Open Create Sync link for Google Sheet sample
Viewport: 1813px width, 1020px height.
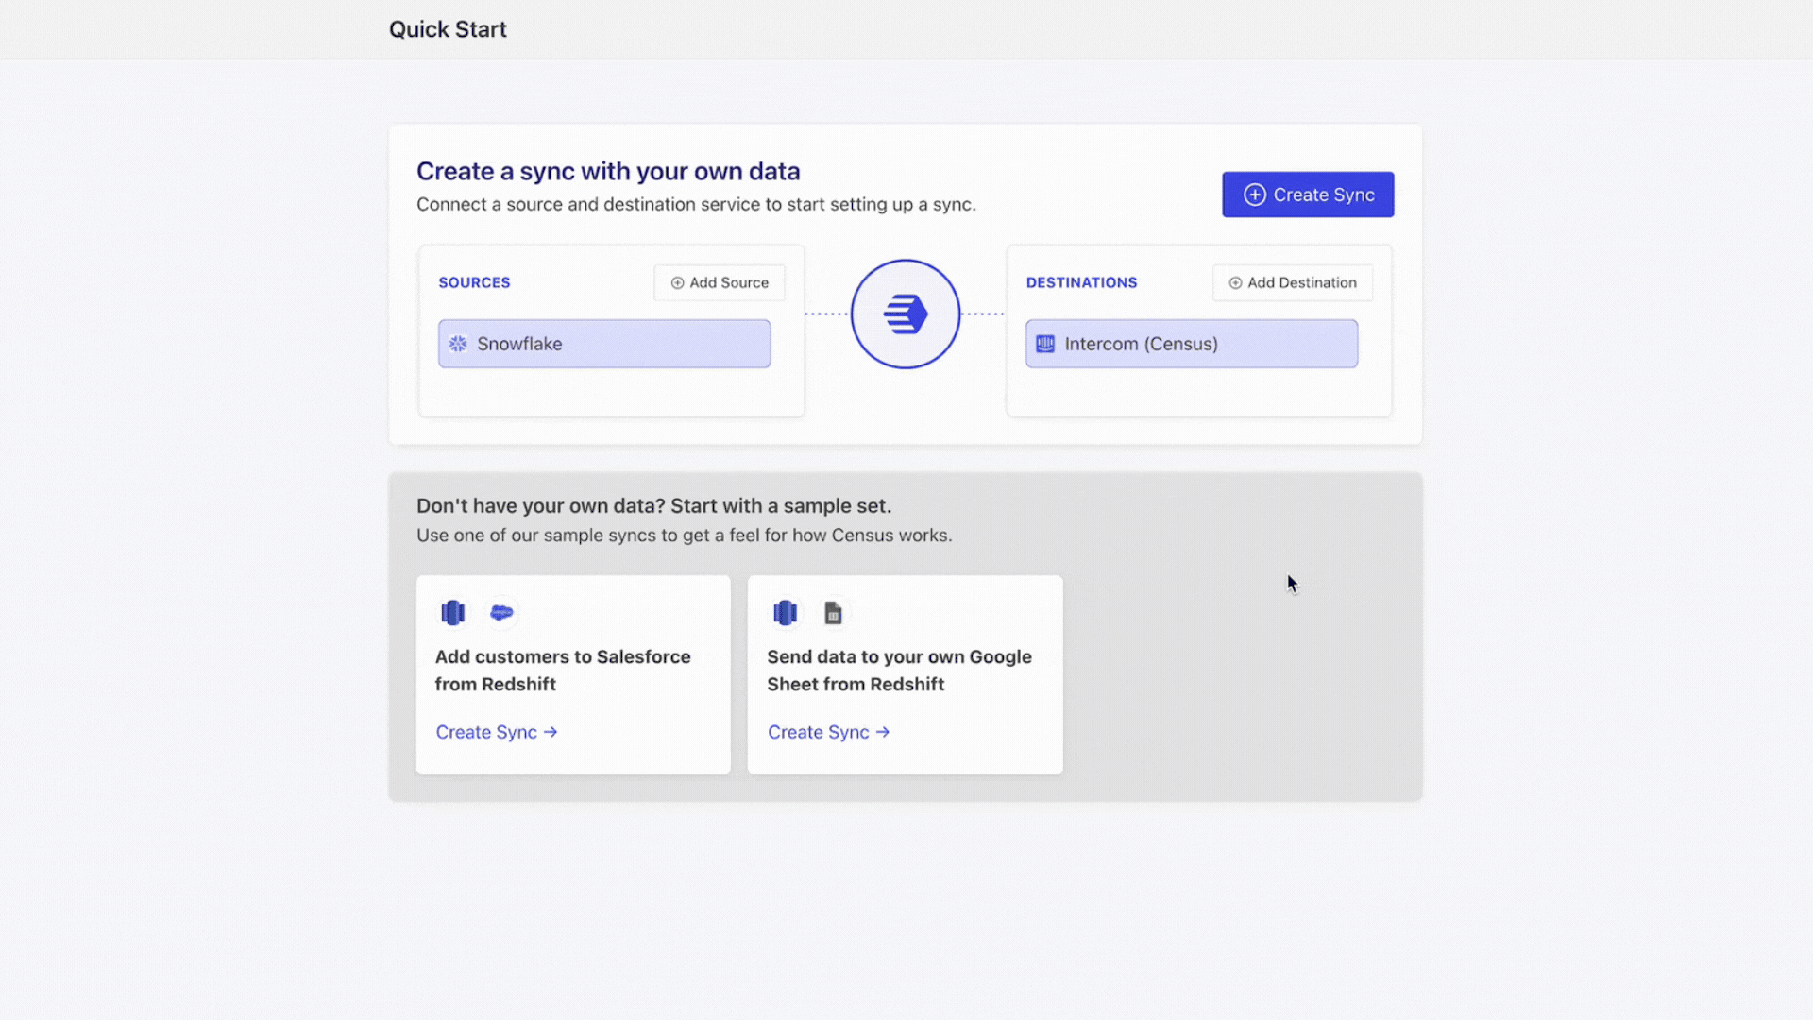(x=828, y=732)
